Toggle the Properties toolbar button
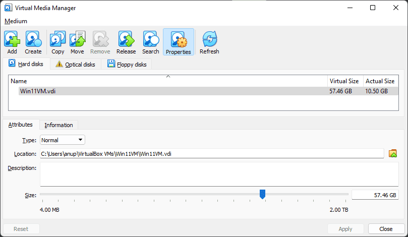Screen dimensions: 408x237 tap(179, 42)
